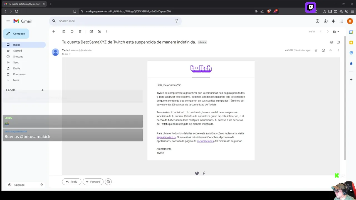Open the toolbar More options menu
Image resolution: width=356 pixels, height=200 pixels.
pos(107,31)
